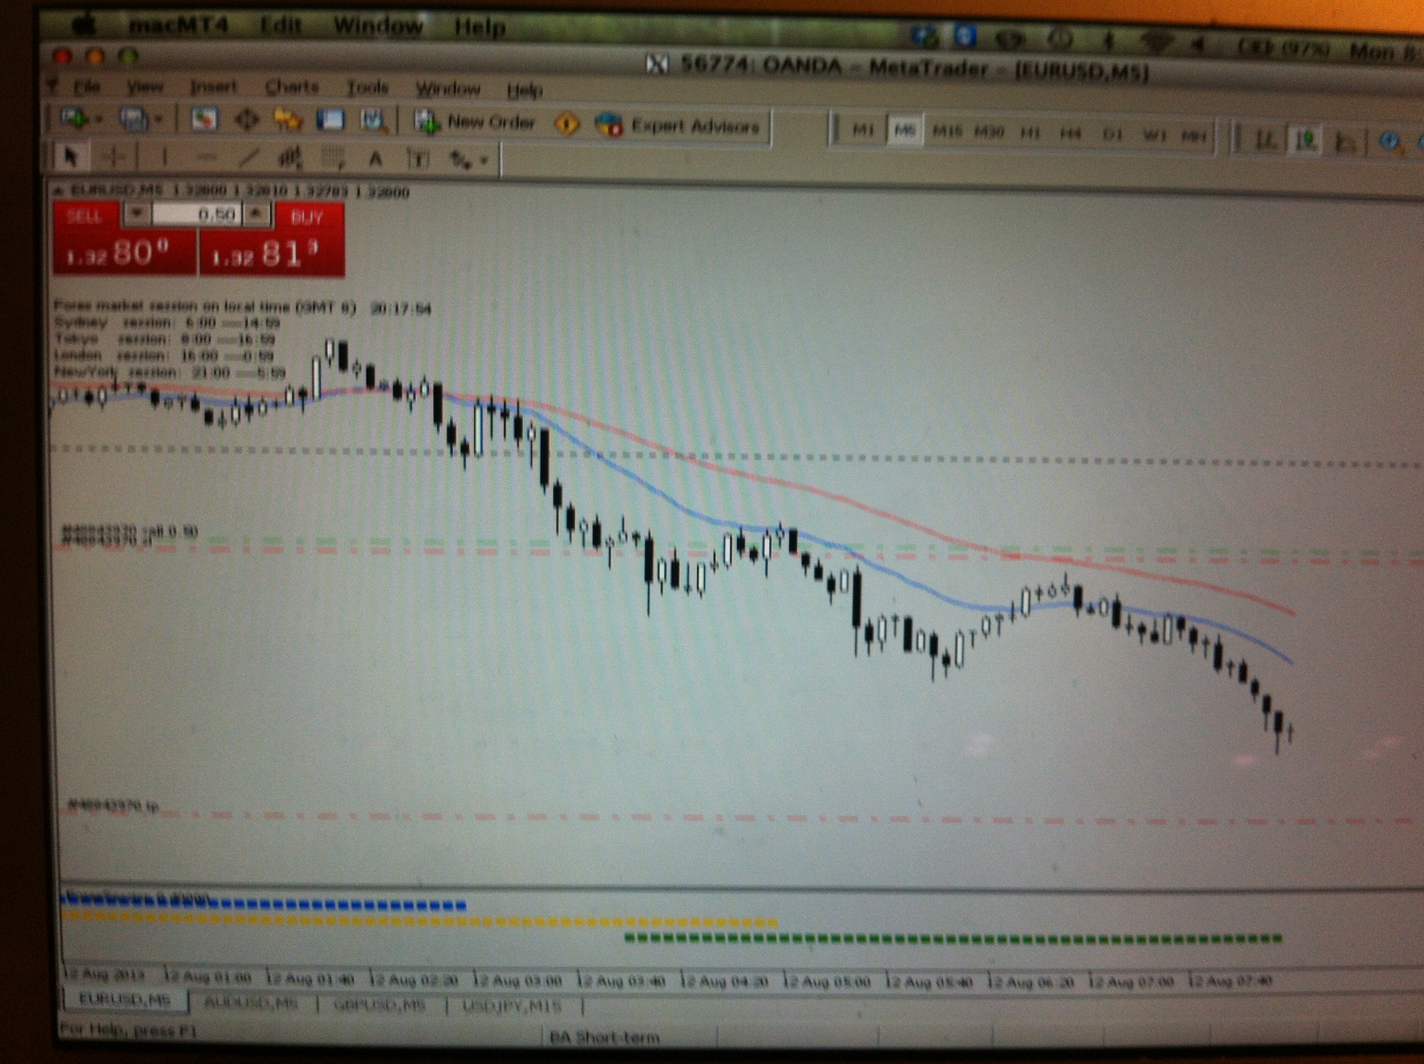Expand the new chart dropdown arrow
This screenshot has height=1064, width=1424.
pyautogui.click(x=98, y=119)
